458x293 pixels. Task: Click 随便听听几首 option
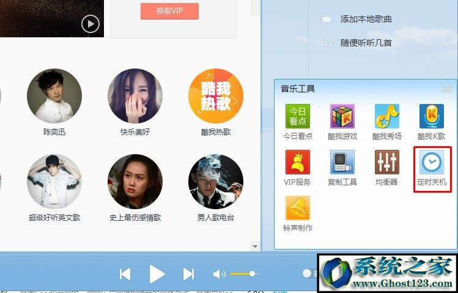click(366, 43)
